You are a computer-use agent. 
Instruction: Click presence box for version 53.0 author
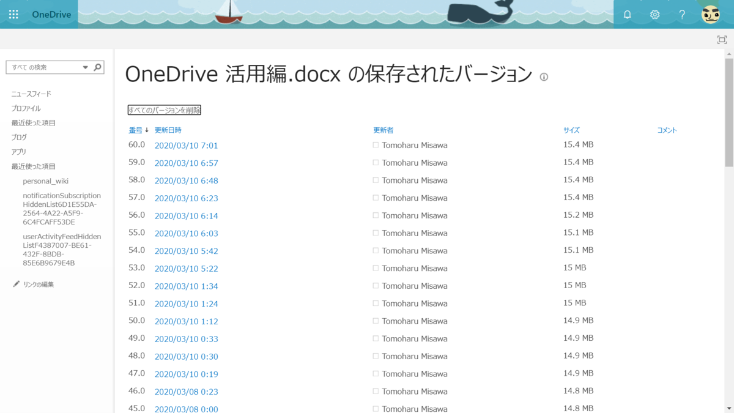[x=376, y=268]
